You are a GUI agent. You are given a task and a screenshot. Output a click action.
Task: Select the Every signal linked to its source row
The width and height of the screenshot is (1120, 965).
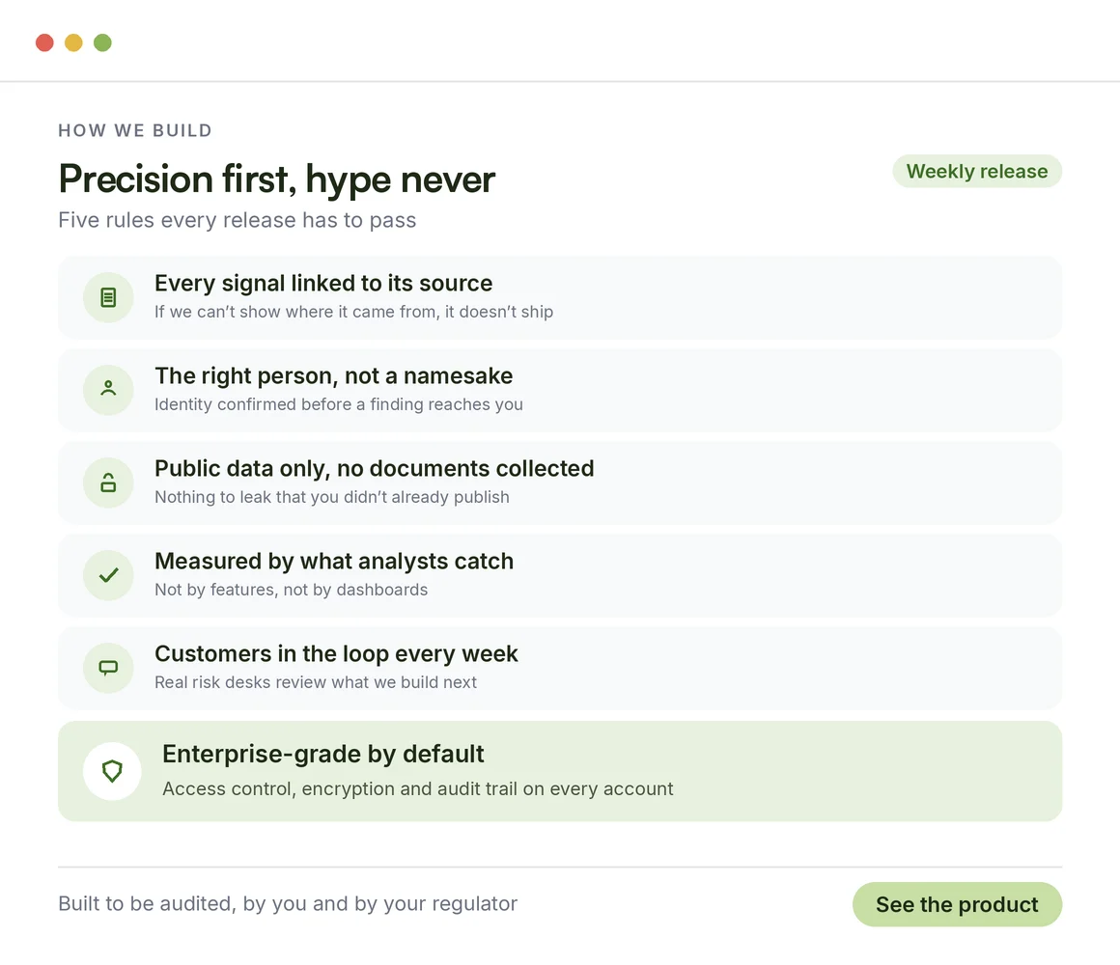[x=559, y=297]
